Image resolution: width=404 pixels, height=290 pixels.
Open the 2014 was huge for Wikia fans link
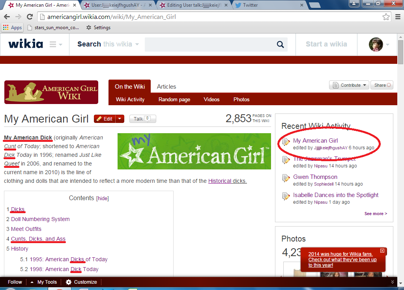342,260
